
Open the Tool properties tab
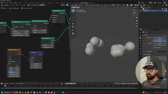(x=140, y=32)
